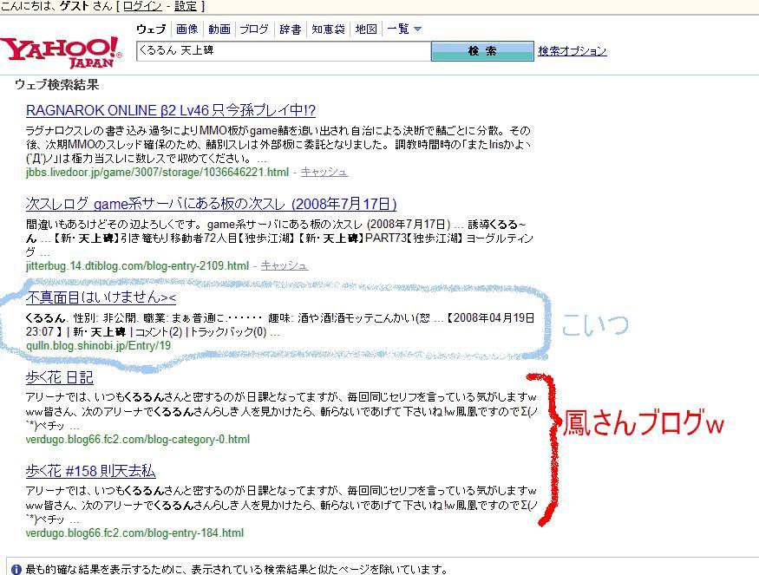Open the RAGNAROK ONLINE β2 Lv46 result
Screen dimensions: 759x575
[x=171, y=110]
